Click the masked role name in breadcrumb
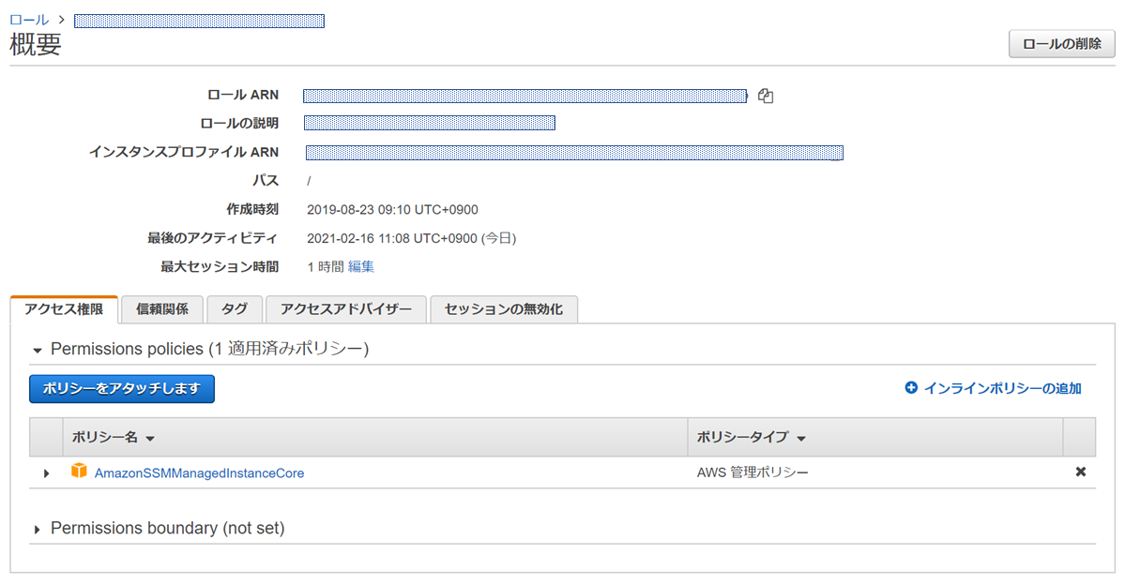This screenshot has width=1125, height=585. point(200,21)
